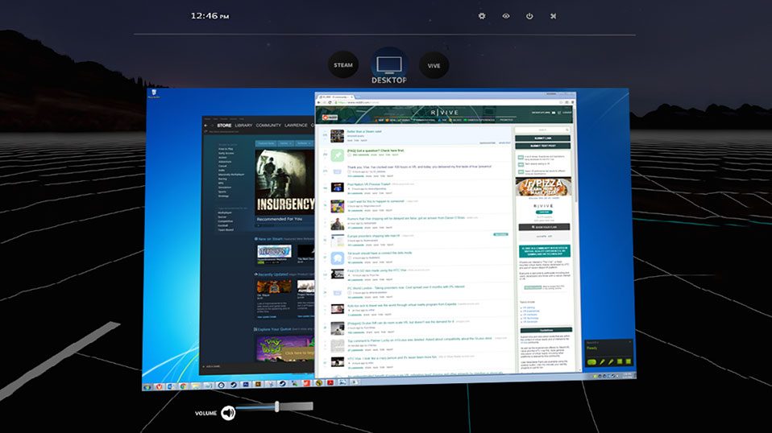
Task: Click the back arrow in Steam window
Action: click(205, 126)
